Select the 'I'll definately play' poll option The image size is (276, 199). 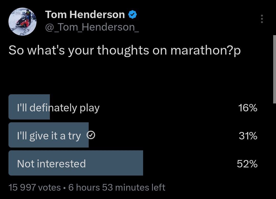pyautogui.click(x=58, y=108)
